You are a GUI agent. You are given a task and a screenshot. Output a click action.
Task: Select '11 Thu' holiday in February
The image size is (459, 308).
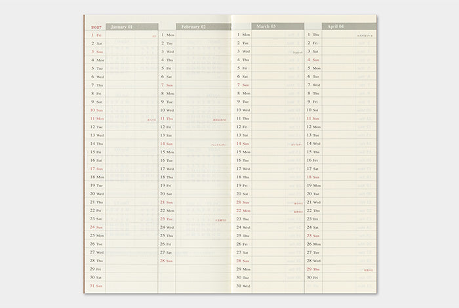tap(167, 119)
